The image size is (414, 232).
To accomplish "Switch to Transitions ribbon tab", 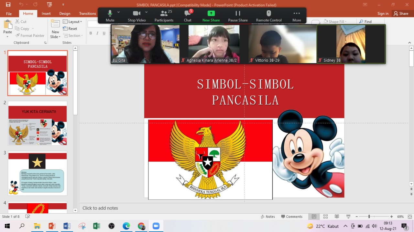I will pos(88,14).
